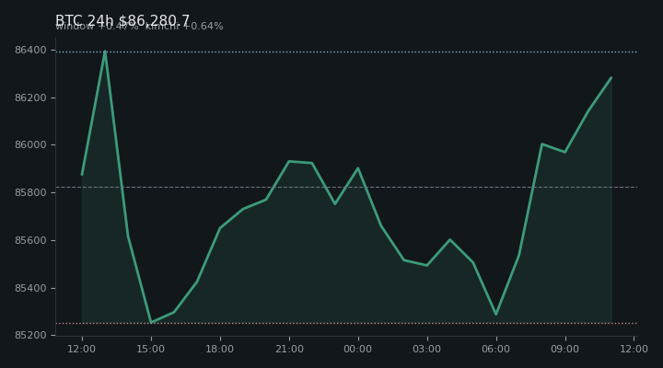The image size is (663, 368).
Task: Select the 85400 price axis label
Action: (30, 288)
